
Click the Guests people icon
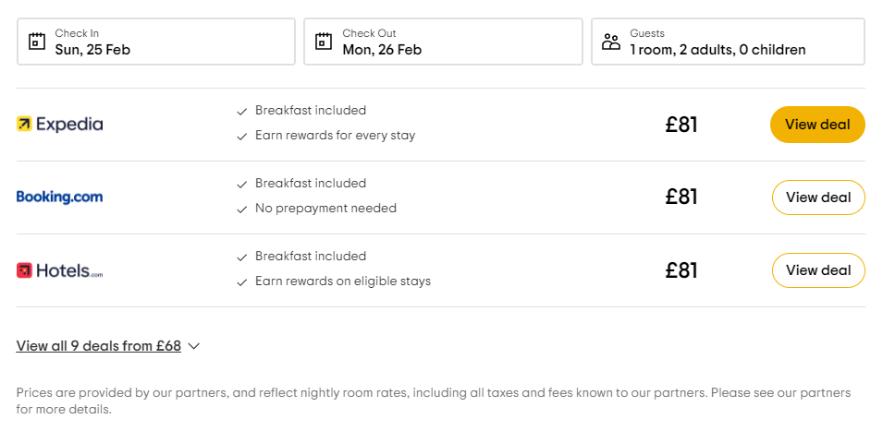tap(611, 42)
